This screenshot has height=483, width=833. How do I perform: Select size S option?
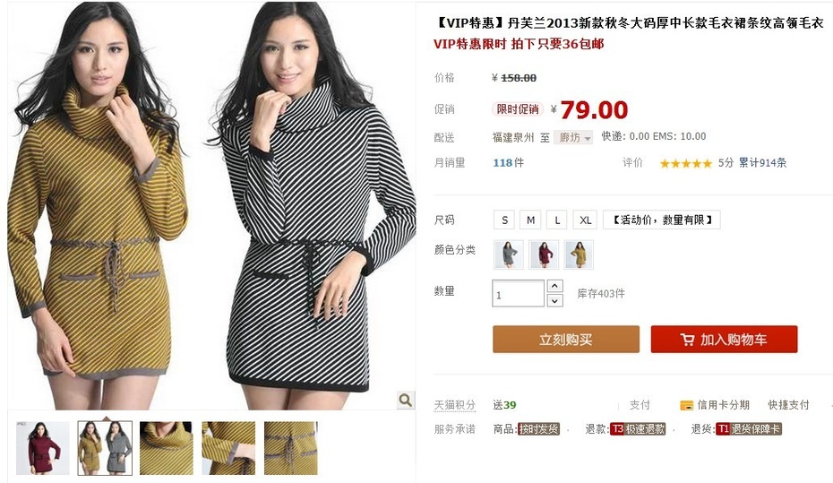504,220
